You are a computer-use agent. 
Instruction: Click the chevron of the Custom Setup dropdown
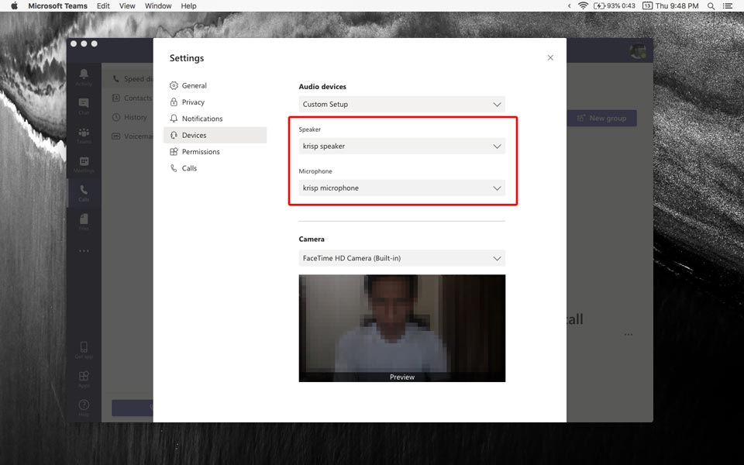pos(497,105)
